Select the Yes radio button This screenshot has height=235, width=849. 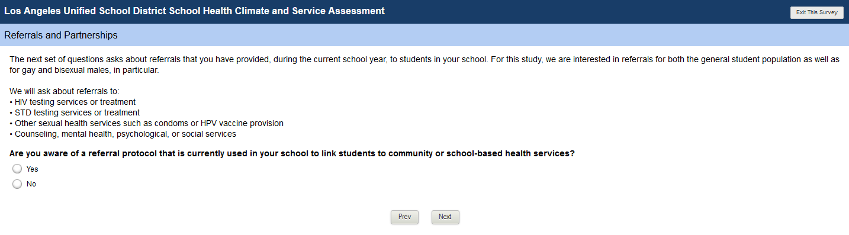(x=17, y=169)
